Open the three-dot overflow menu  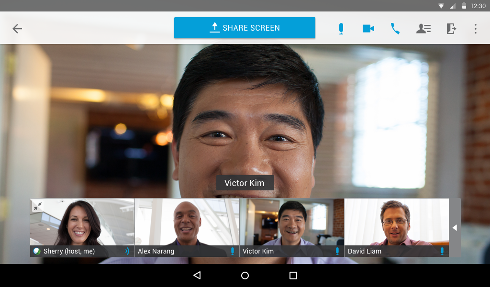pos(475,29)
